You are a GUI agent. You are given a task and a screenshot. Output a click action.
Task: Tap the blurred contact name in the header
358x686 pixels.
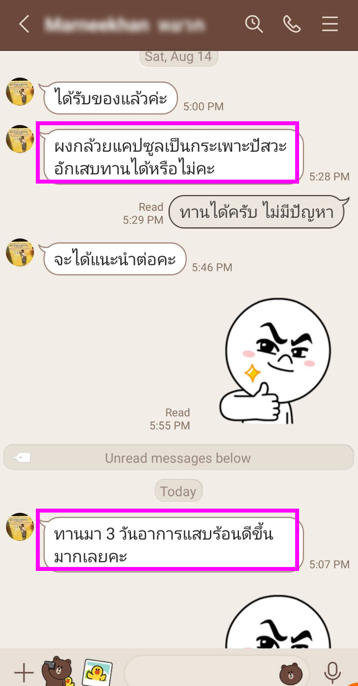coord(125,25)
